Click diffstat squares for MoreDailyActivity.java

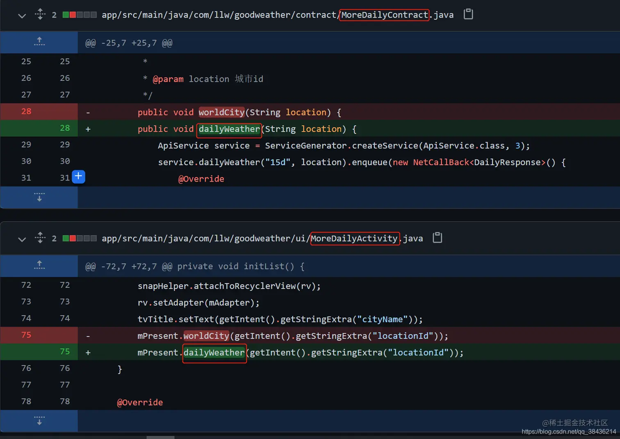coord(80,238)
